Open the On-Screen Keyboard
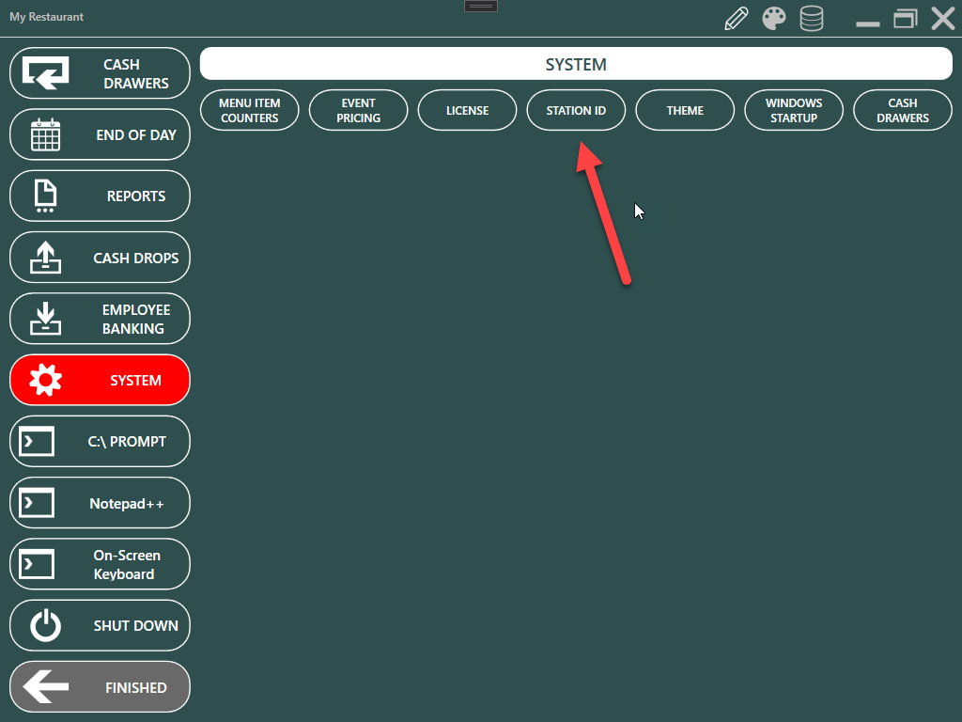 pos(100,565)
